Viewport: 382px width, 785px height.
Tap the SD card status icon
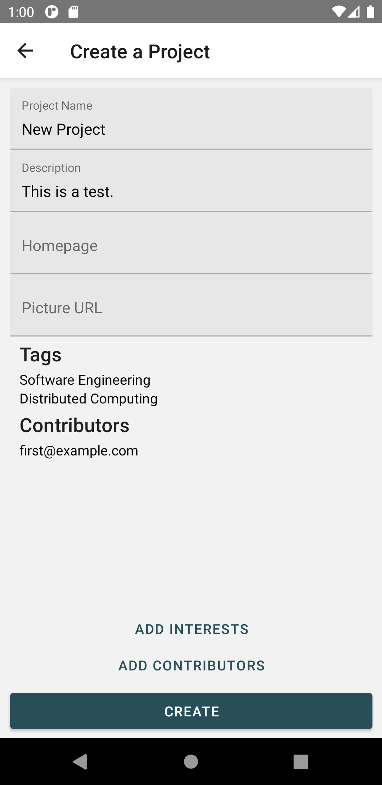[x=73, y=12]
